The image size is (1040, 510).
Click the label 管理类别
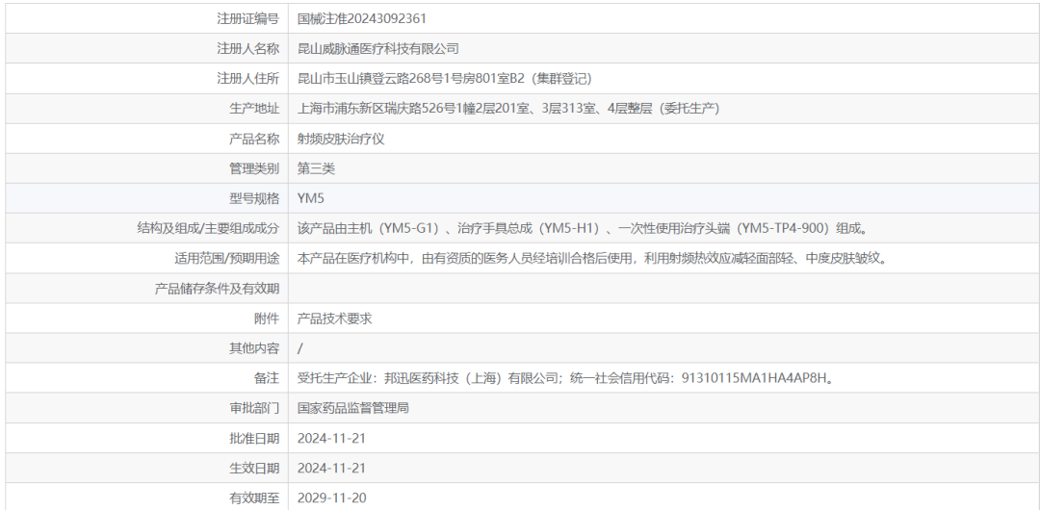254,168
